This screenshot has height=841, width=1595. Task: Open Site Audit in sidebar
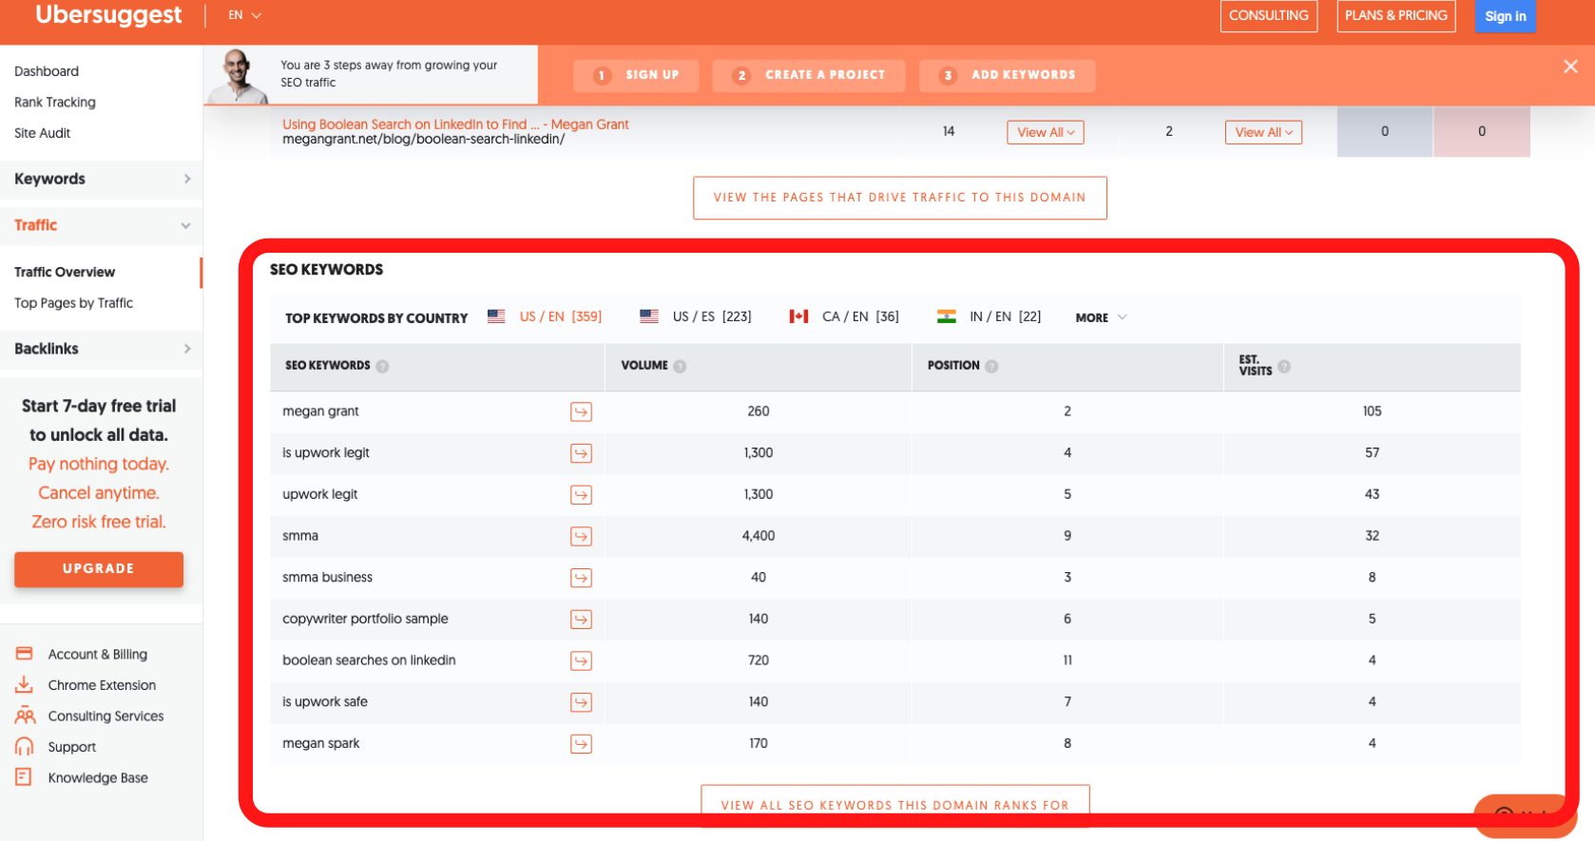tap(43, 133)
